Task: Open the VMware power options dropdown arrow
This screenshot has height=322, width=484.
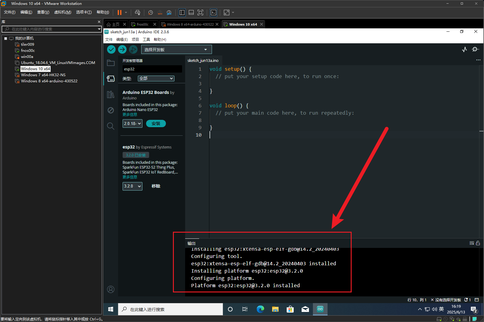Action: (126, 13)
